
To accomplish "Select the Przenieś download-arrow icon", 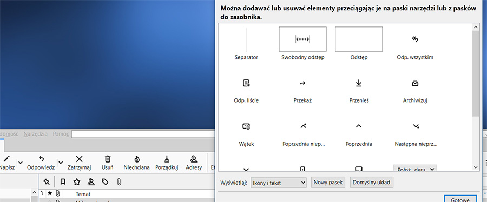I will [x=359, y=83].
